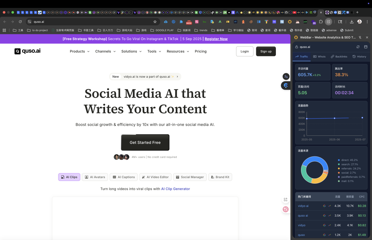Open a new browser tab

click(x=357, y=12)
